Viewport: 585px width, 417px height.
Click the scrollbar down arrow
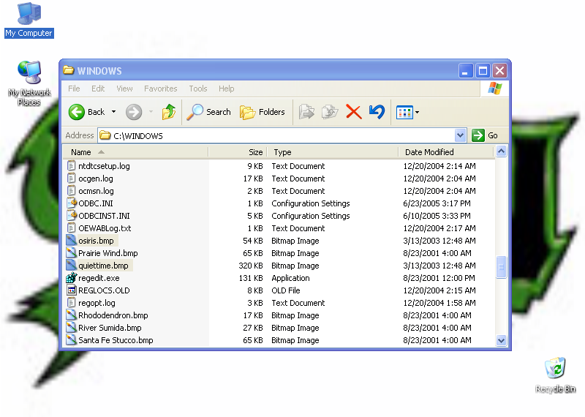(x=501, y=340)
